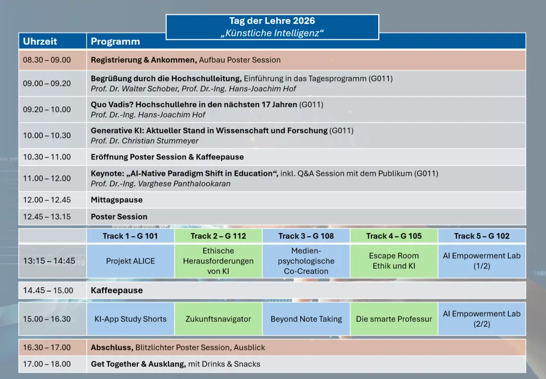Open the Beyond Note Taking session
The height and width of the screenshot is (379, 546).
(306, 319)
